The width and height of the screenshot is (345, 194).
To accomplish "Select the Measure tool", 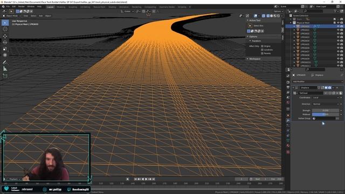I will coord(5,69).
